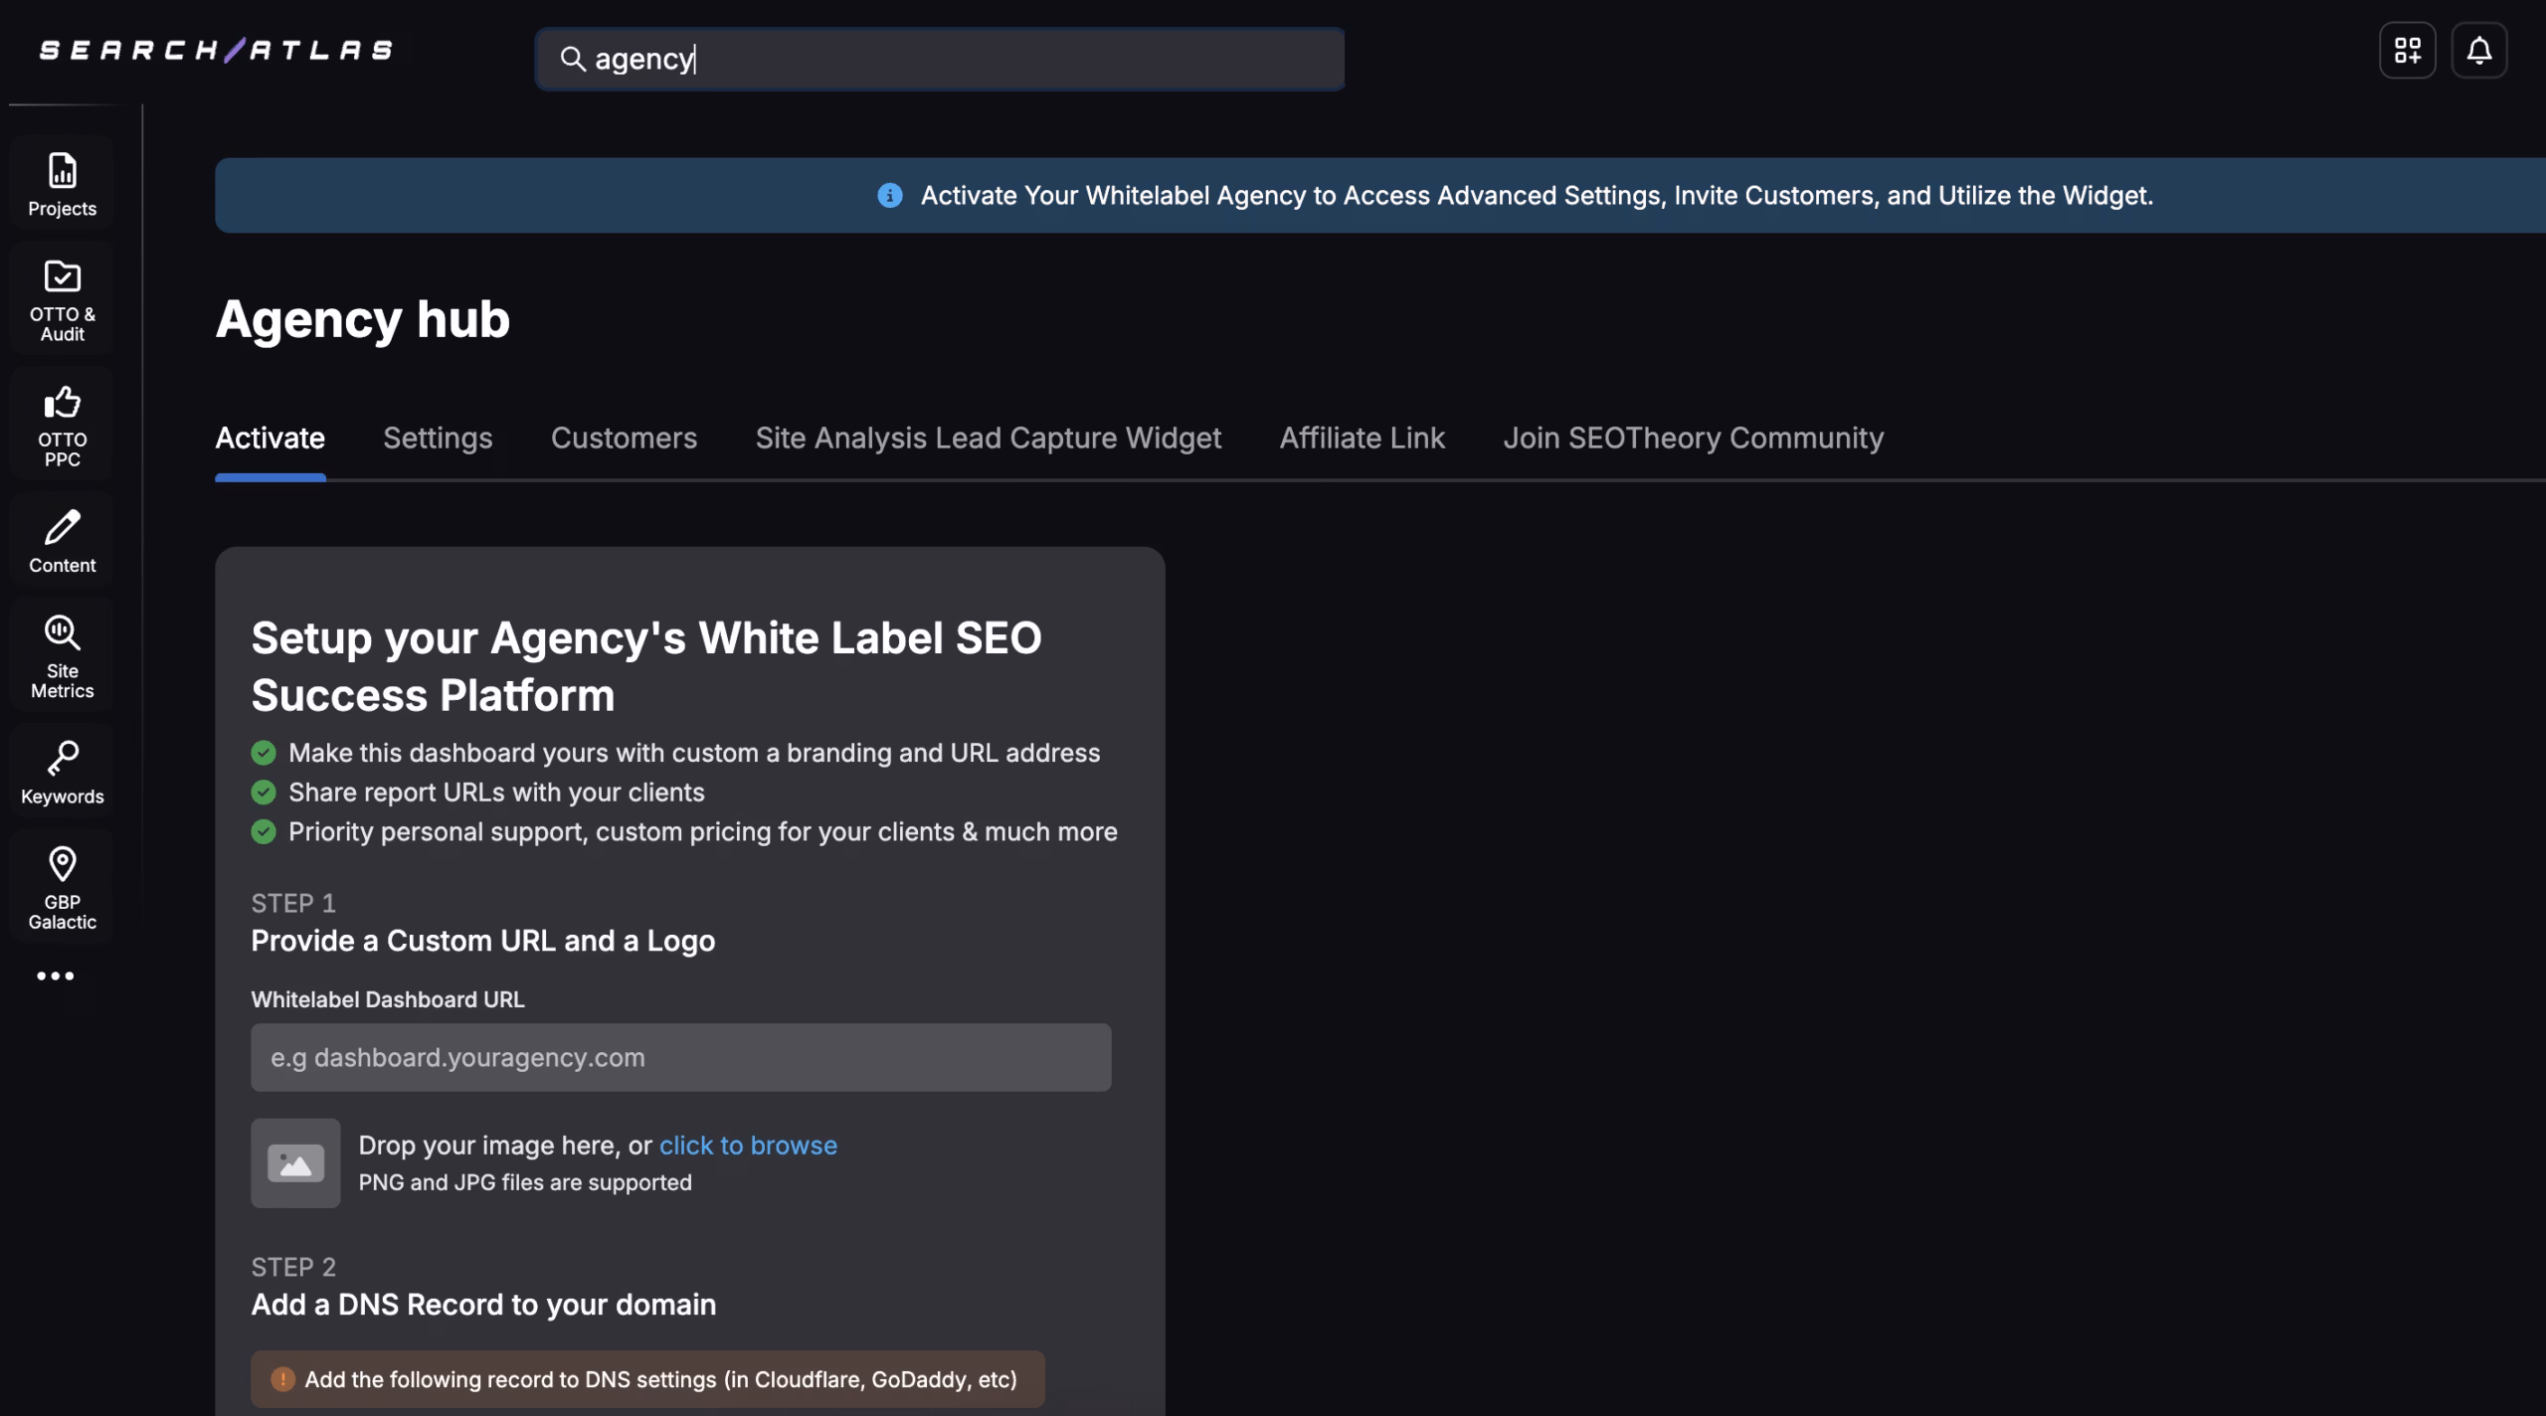2546x1416 pixels.
Task: Switch to the Settings tab
Action: click(x=438, y=439)
